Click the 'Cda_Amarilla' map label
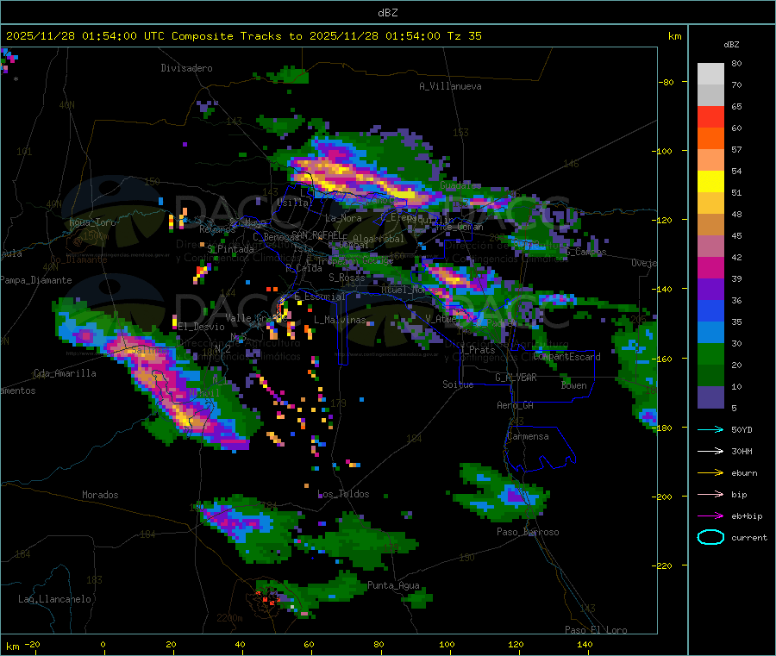 (x=65, y=373)
